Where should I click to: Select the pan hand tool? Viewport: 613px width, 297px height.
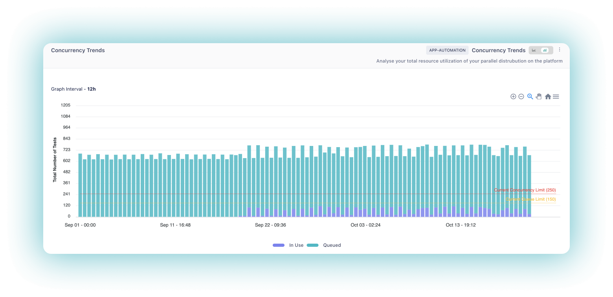pos(539,96)
